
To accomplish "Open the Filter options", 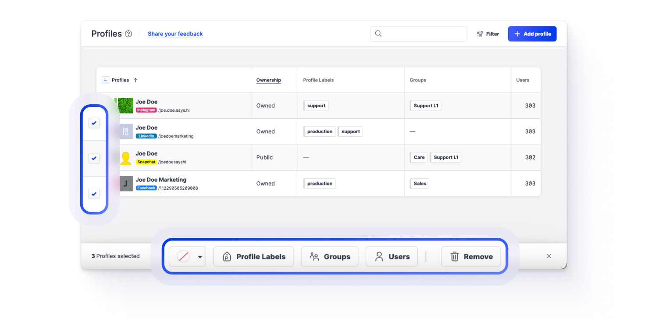I will coord(488,34).
